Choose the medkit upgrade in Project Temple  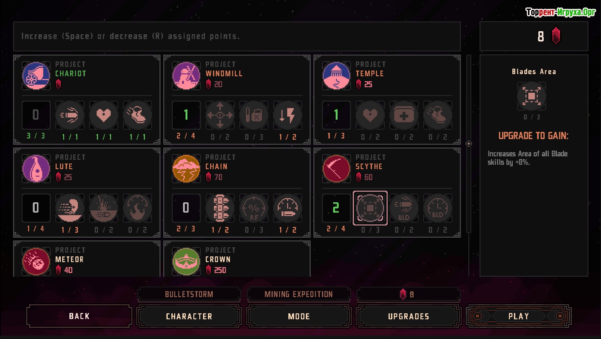[404, 115]
